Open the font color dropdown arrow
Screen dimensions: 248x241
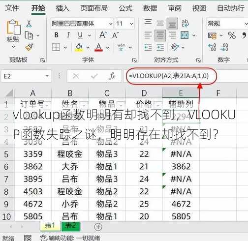tap(108, 48)
